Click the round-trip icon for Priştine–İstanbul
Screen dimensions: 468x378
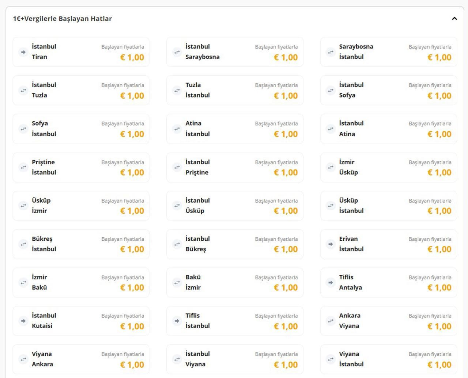(23, 168)
